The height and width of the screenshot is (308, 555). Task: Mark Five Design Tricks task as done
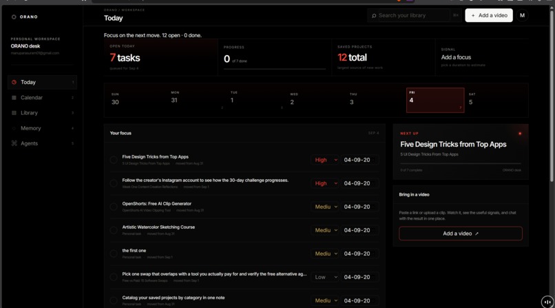[x=114, y=160]
